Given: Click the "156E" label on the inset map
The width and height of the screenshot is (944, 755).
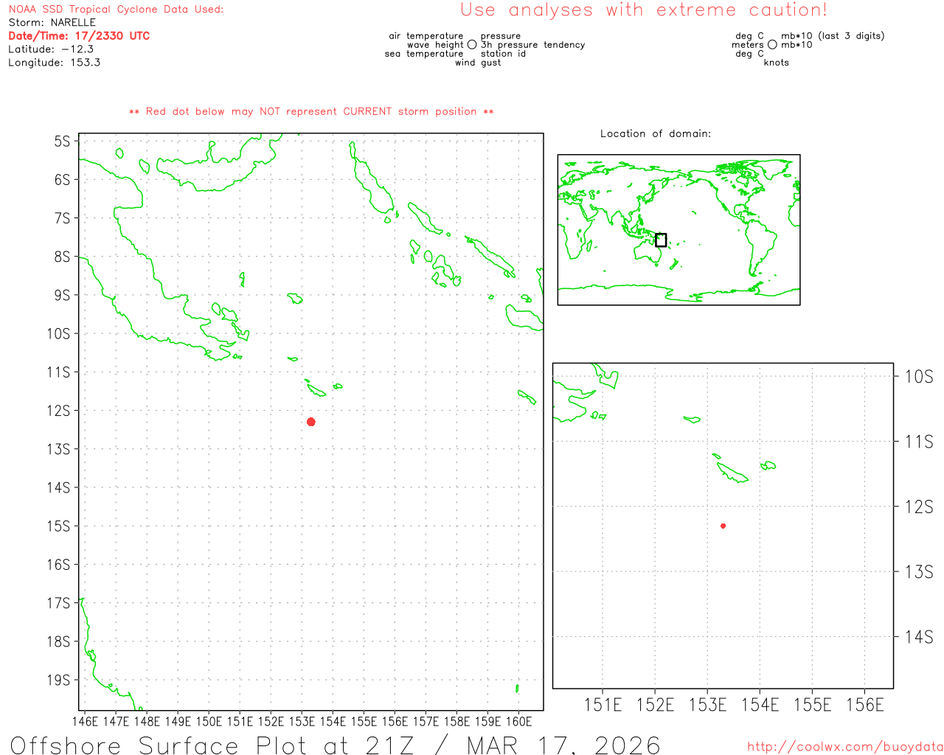Looking at the screenshot, I should 864,706.
